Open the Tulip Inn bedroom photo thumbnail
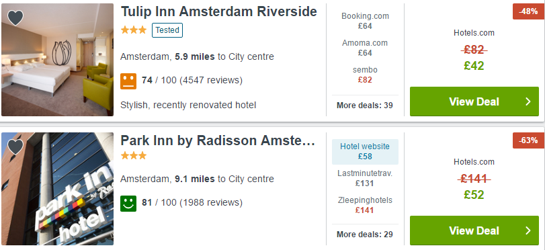The image size is (545, 250). tap(57, 60)
